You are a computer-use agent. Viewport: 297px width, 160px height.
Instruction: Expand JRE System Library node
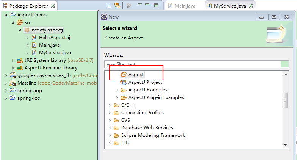pyautogui.click(x=13, y=60)
